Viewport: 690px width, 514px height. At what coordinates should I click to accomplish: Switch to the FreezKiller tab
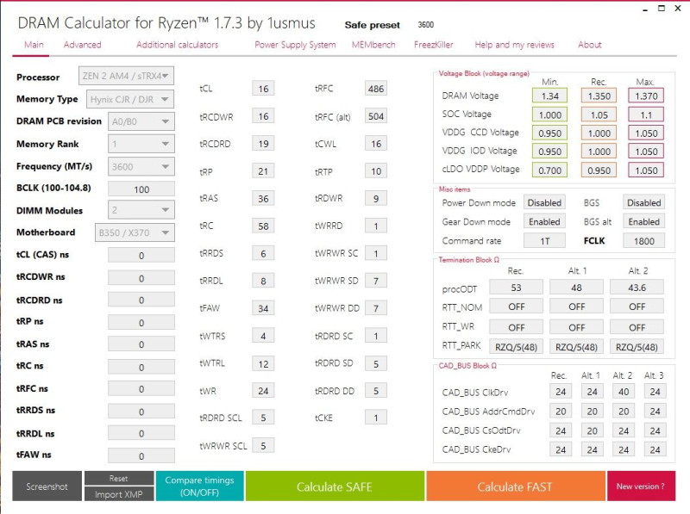click(433, 45)
